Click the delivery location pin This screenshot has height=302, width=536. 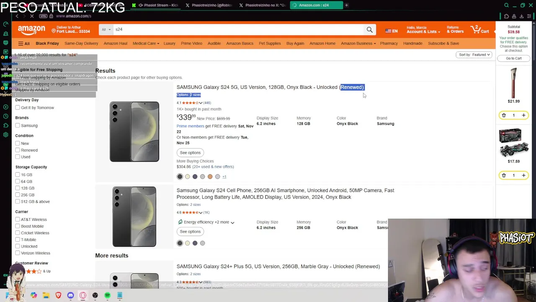coord(54,30)
